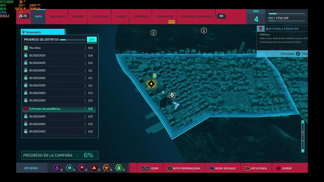The image size is (324, 182).
Task: Click the 590 / 2750 EXP text
Action: [x=278, y=18]
